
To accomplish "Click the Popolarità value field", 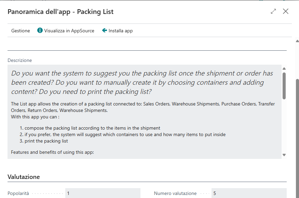I will tap(103, 193).
